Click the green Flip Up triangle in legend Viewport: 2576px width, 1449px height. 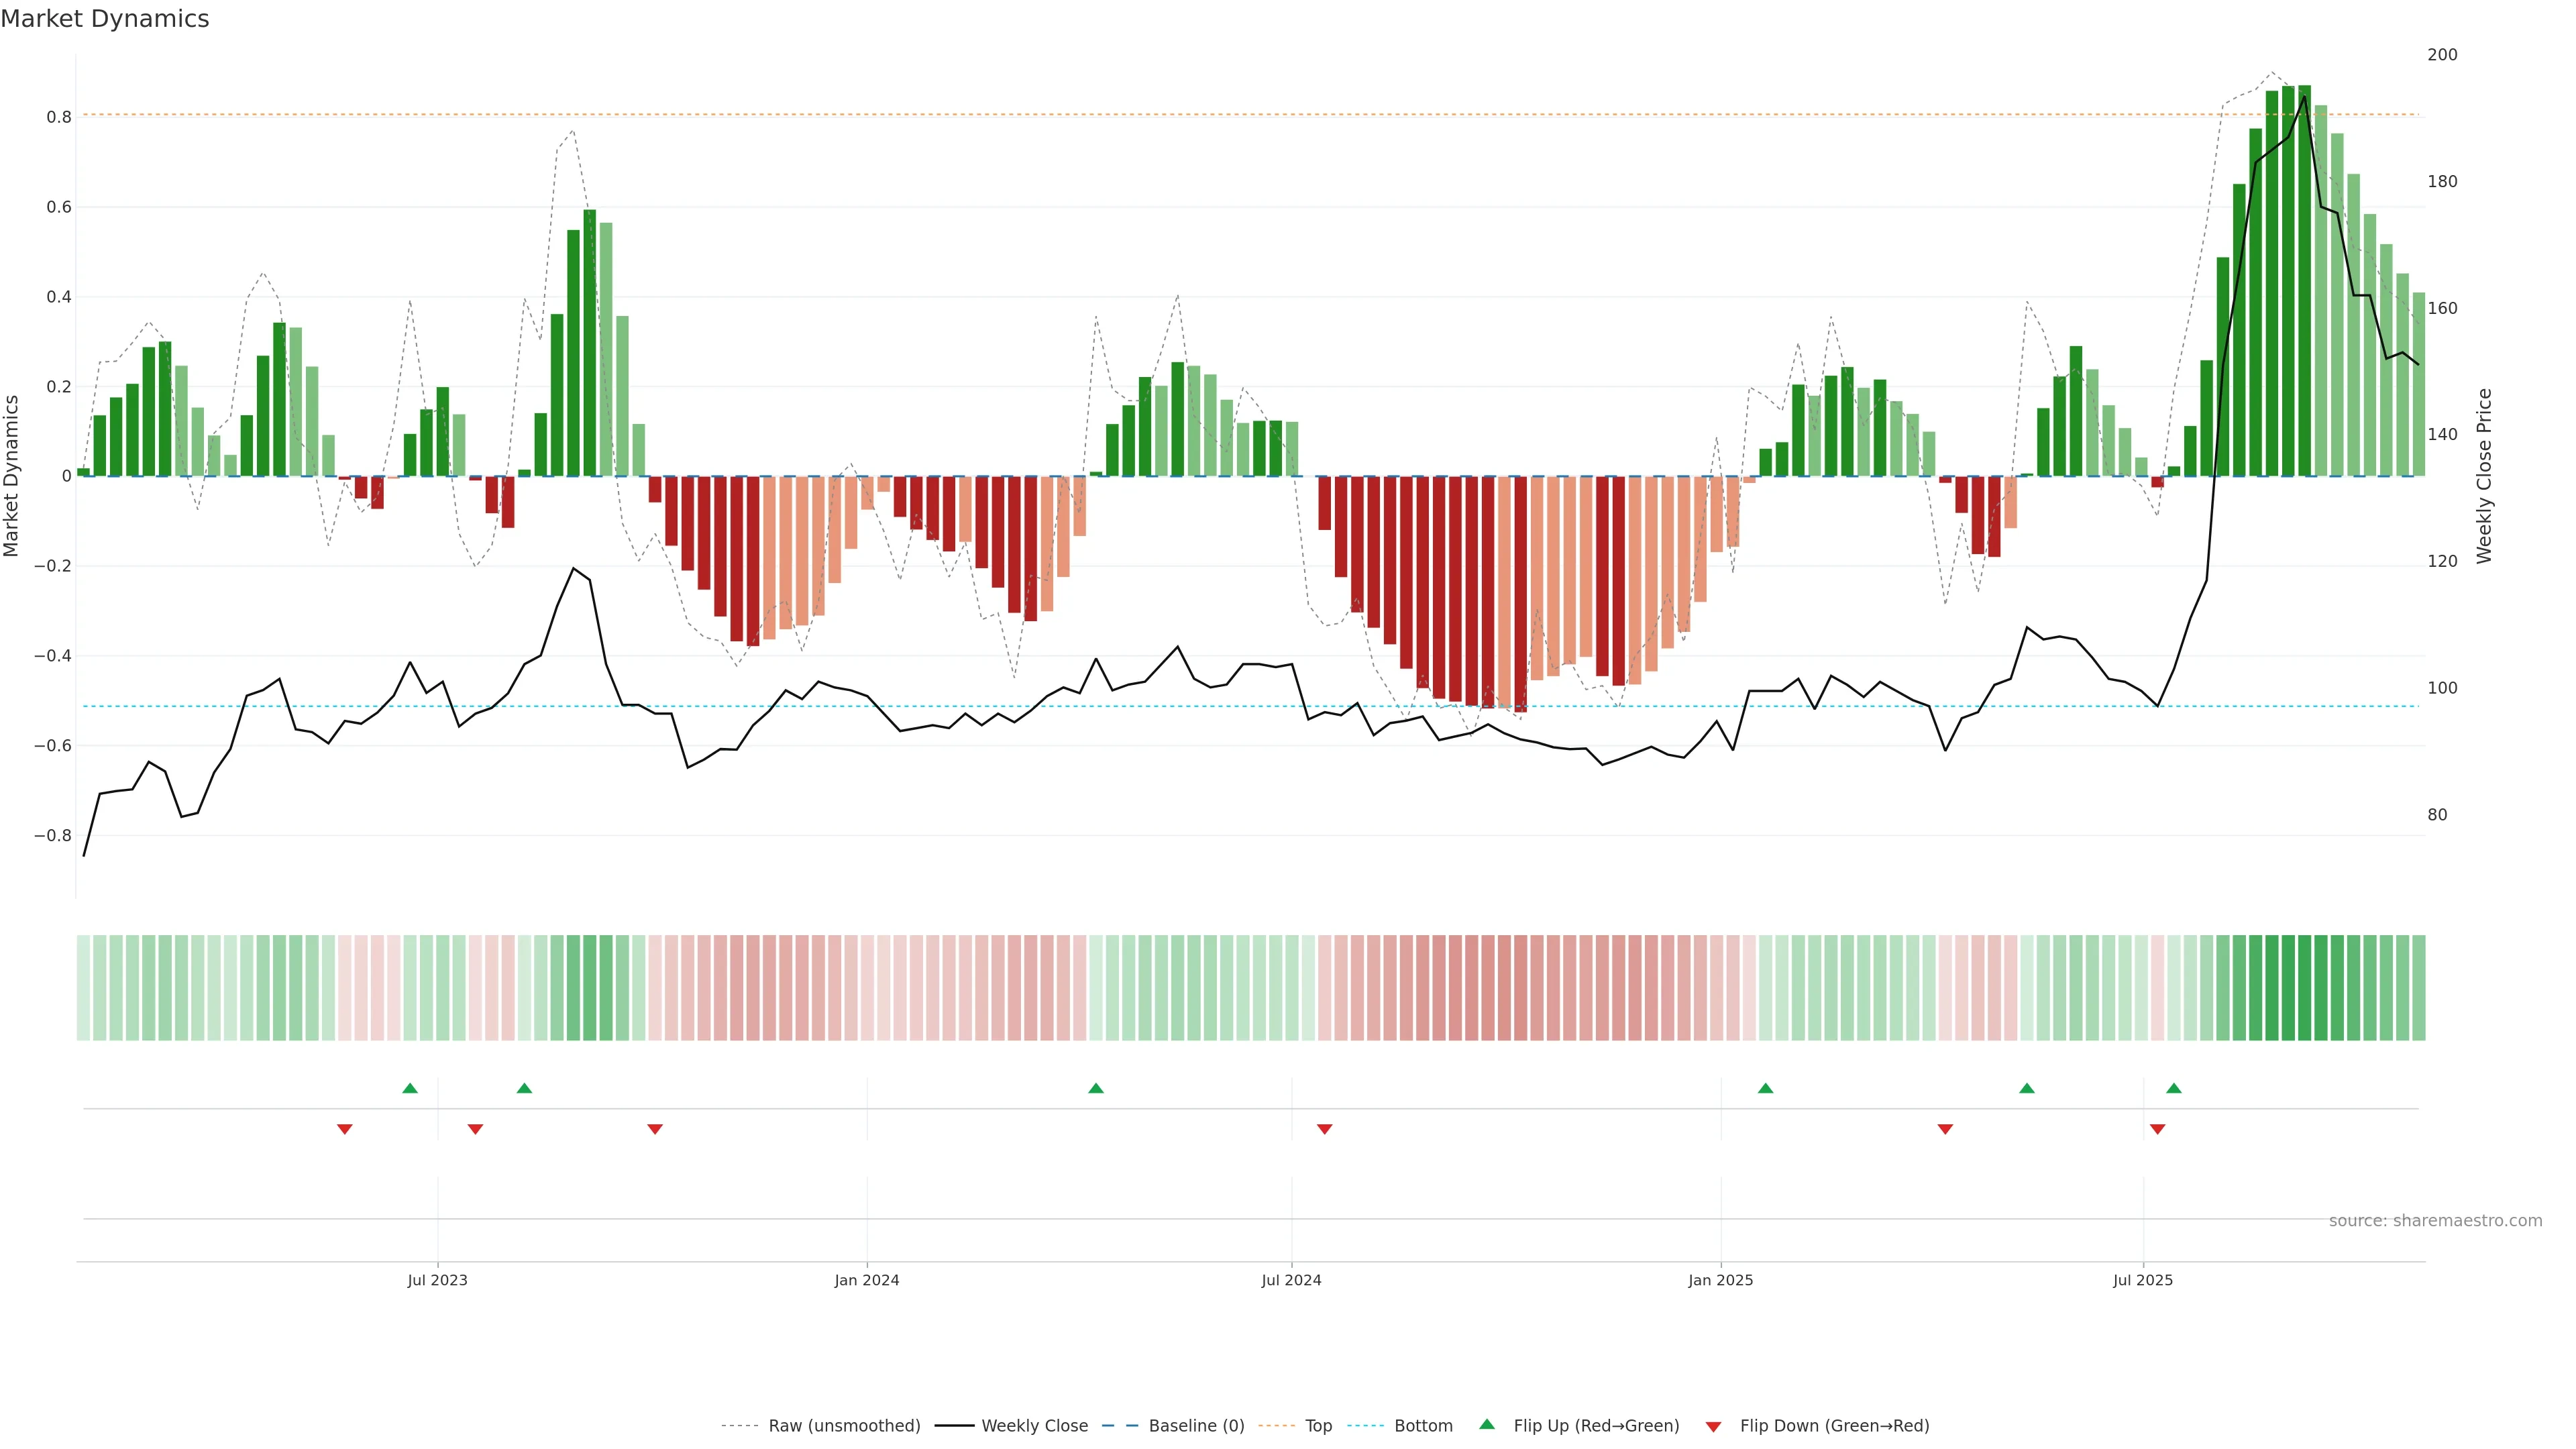point(1487,1424)
